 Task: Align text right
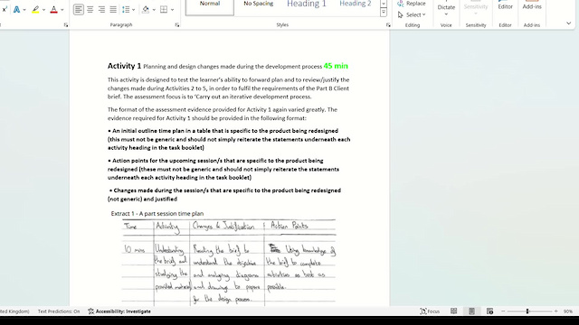pos(101,10)
